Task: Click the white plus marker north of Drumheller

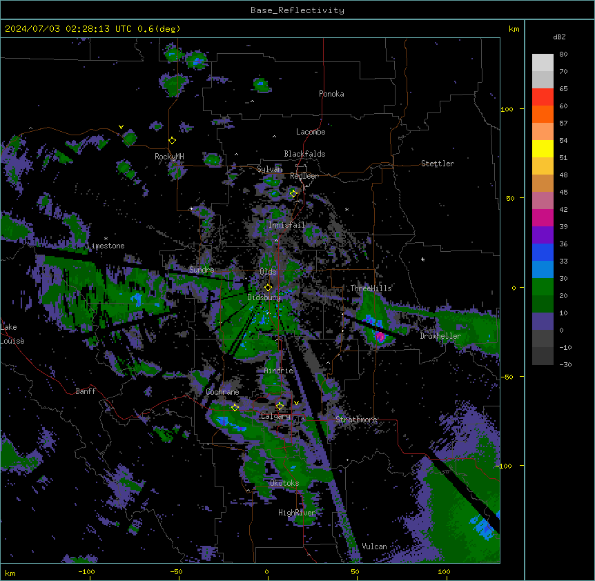Action: [422, 259]
